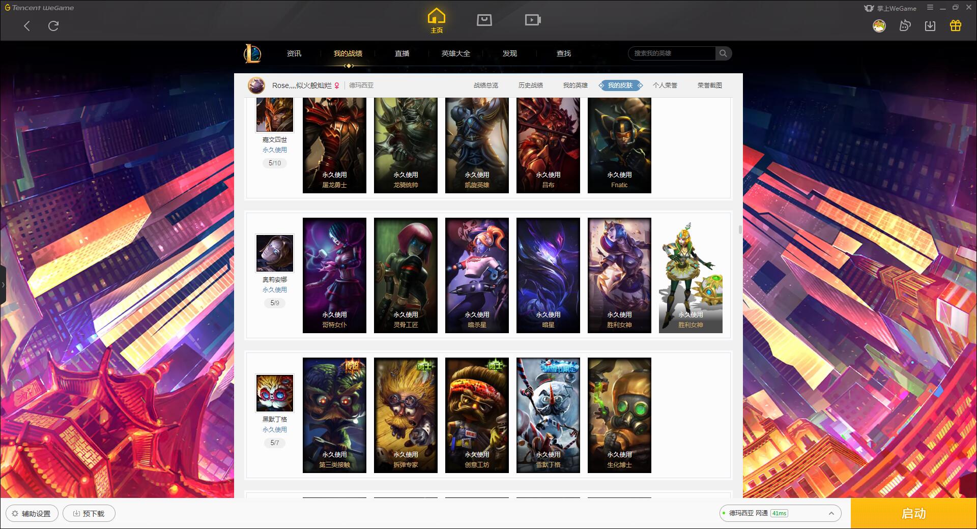Screen dimensions: 977x529
Task: Switch to 我的英雄 sub-tab
Action: [576, 85]
